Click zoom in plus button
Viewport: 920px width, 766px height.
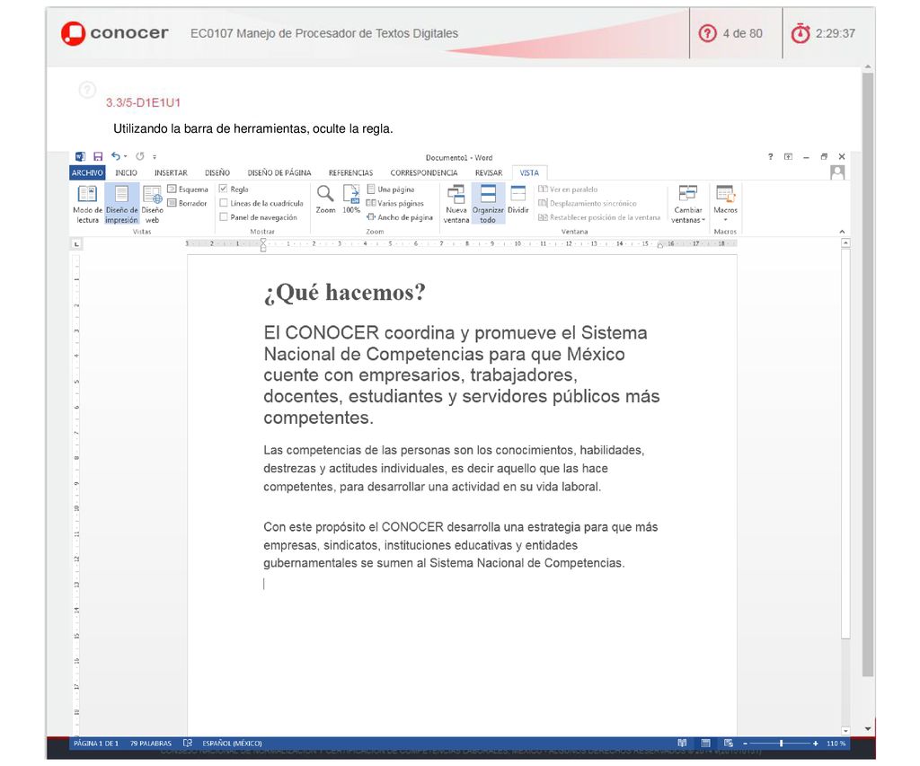pyautogui.click(x=815, y=744)
